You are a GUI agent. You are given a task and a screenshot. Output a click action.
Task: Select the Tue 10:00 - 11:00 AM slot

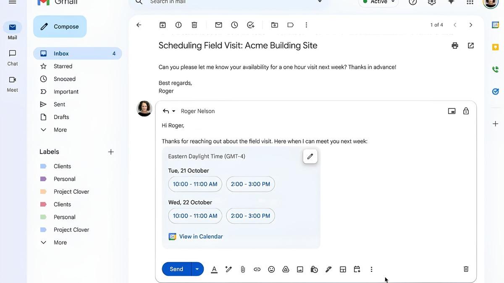point(195,184)
